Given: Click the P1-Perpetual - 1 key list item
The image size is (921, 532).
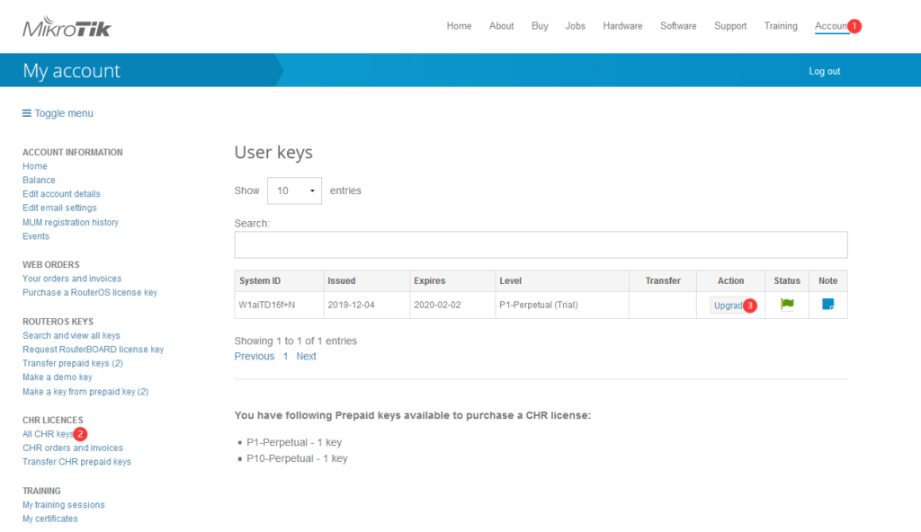Looking at the screenshot, I should (x=294, y=442).
